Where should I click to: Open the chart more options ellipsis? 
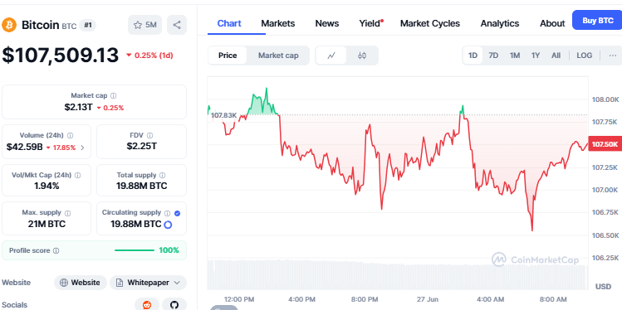click(x=613, y=56)
